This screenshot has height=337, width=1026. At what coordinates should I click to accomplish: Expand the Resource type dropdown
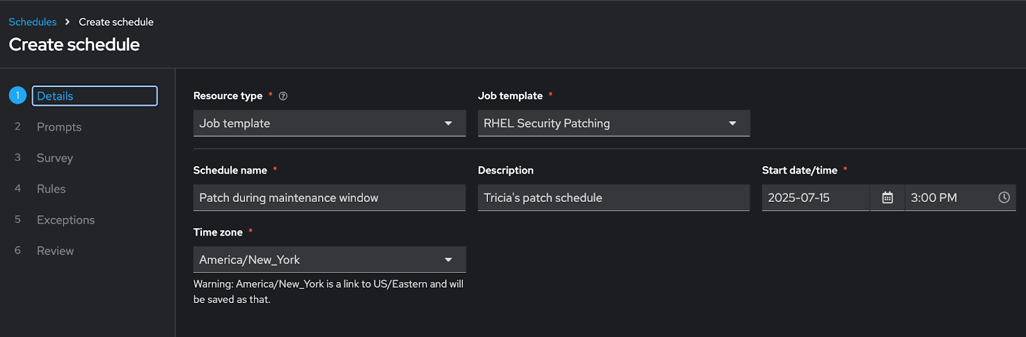pos(329,123)
